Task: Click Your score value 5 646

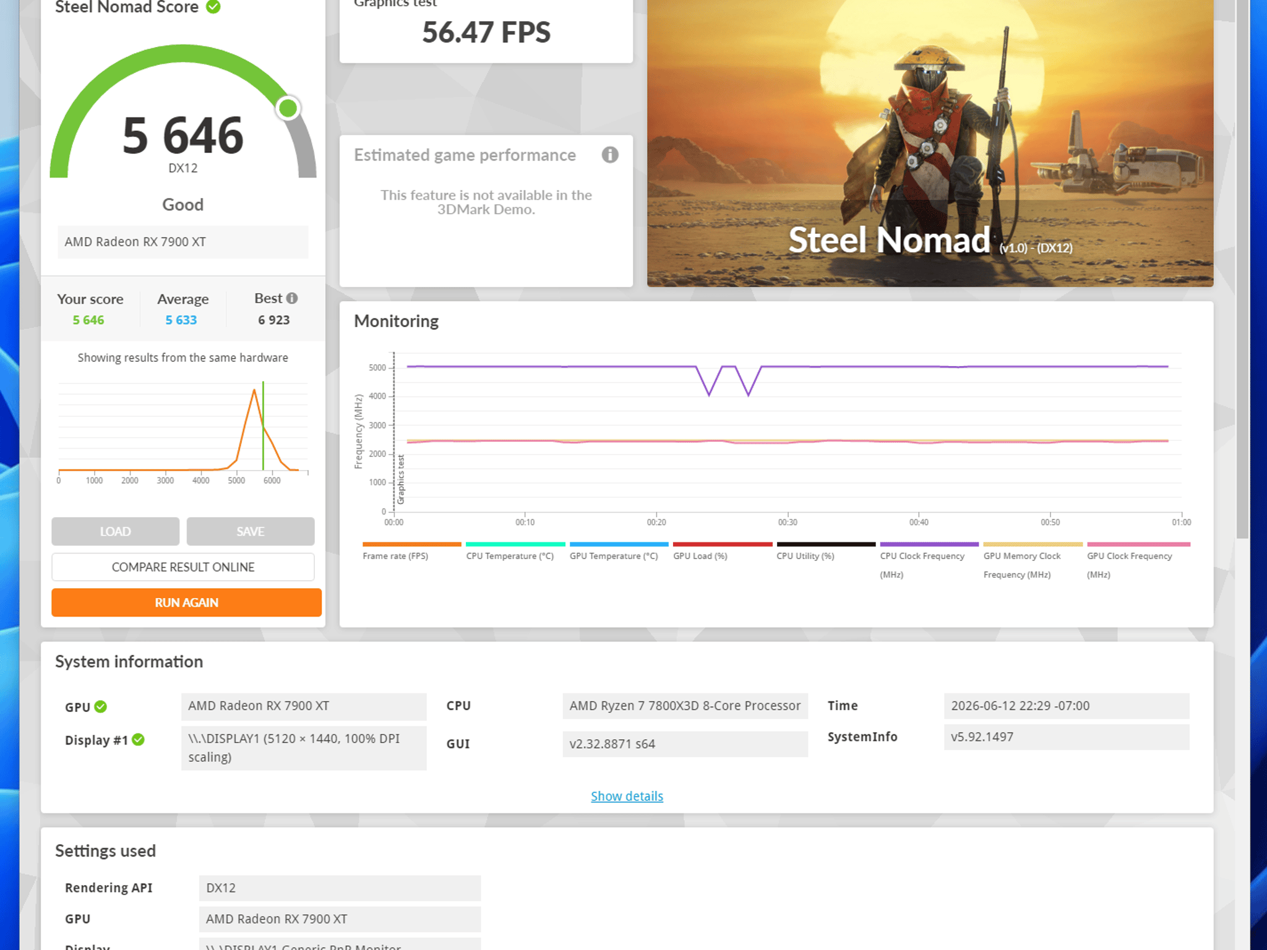Action: 88,320
